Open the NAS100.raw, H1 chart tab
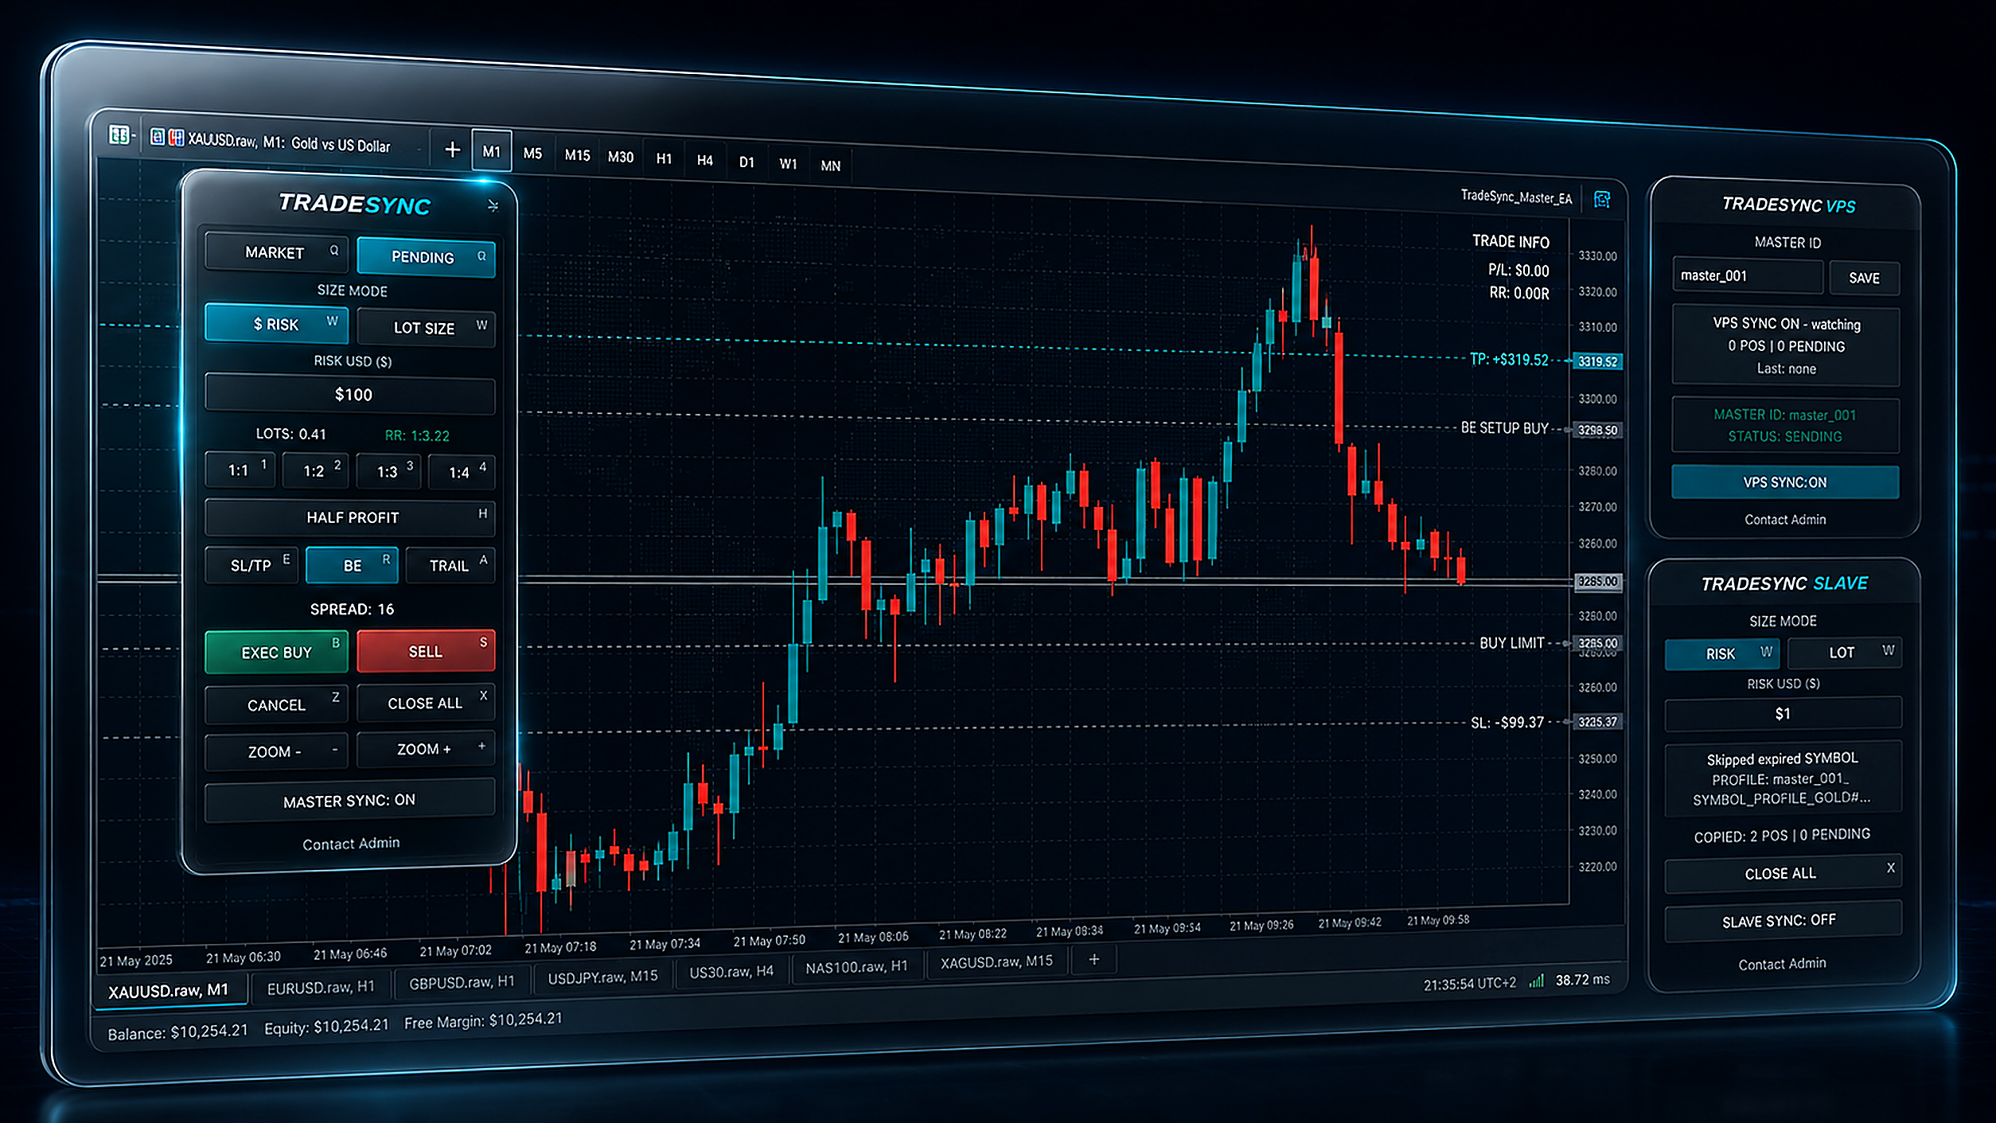This screenshot has width=1996, height=1123. point(856,967)
